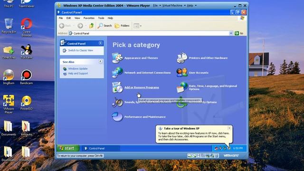
Task: Click Control Panel taskbar button
Action: point(100,148)
